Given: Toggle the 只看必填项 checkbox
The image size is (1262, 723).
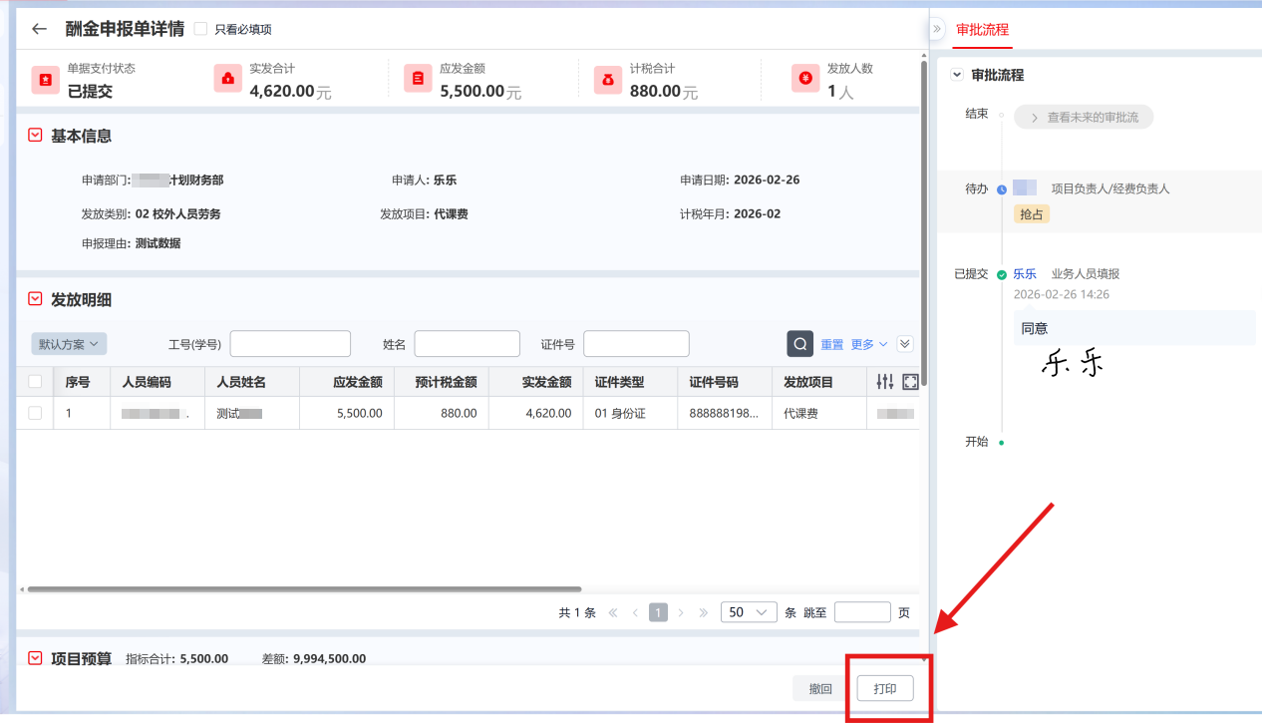Looking at the screenshot, I should [x=200, y=29].
